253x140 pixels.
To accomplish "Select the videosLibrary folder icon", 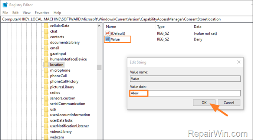I will point(46,131).
